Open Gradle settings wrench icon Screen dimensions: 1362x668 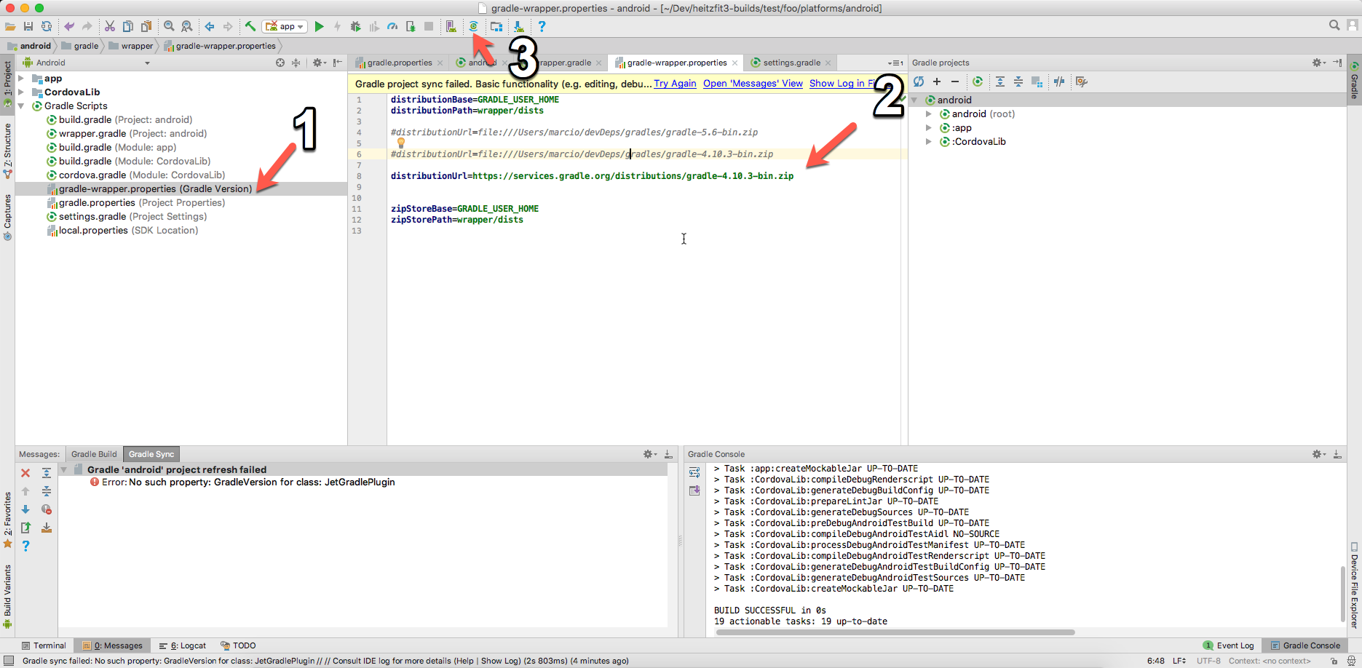1082,81
